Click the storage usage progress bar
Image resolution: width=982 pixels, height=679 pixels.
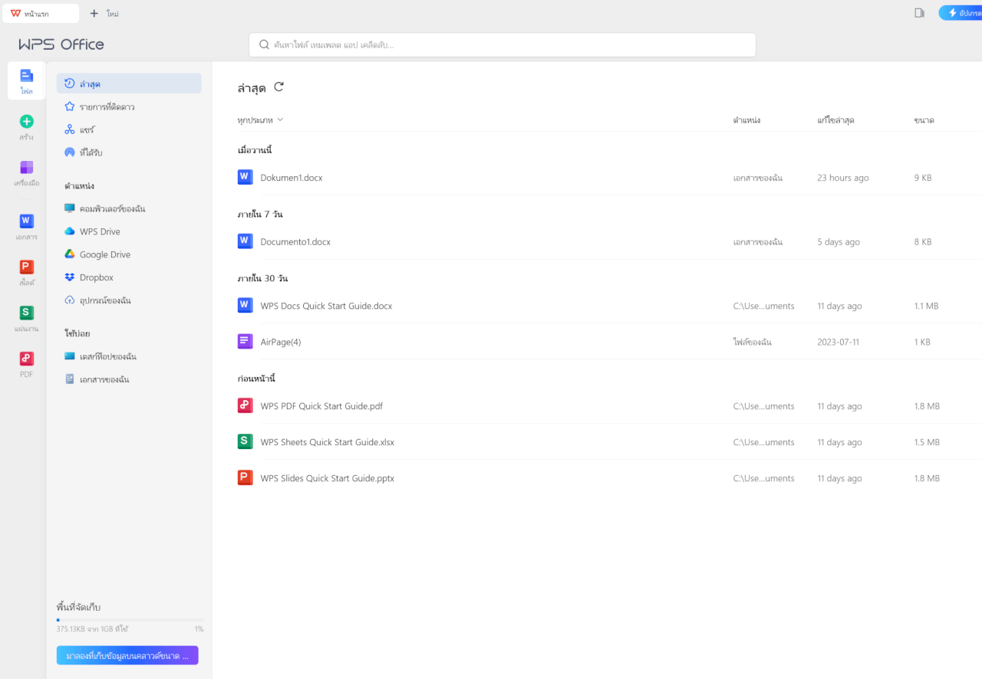[x=130, y=619]
